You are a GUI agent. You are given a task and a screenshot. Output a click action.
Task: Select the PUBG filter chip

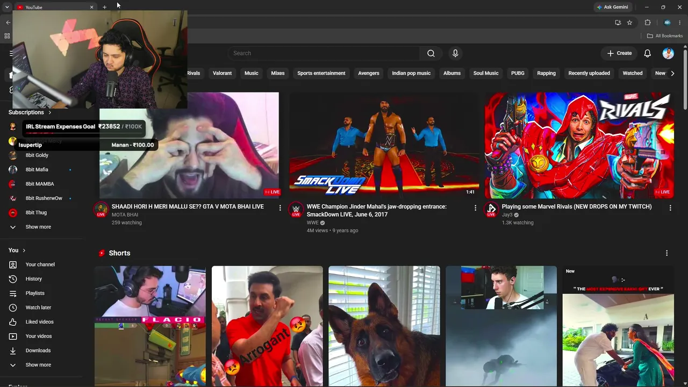pyautogui.click(x=518, y=73)
